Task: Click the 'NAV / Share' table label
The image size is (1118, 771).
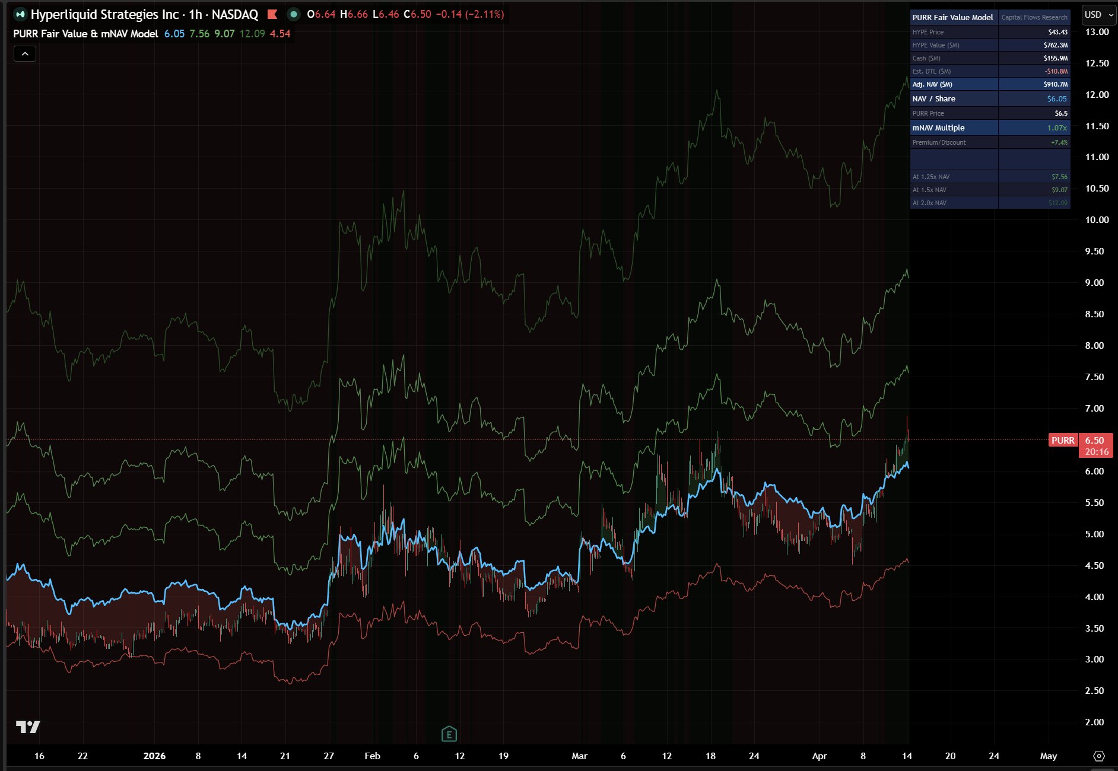Action: pyautogui.click(x=934, y=99)
